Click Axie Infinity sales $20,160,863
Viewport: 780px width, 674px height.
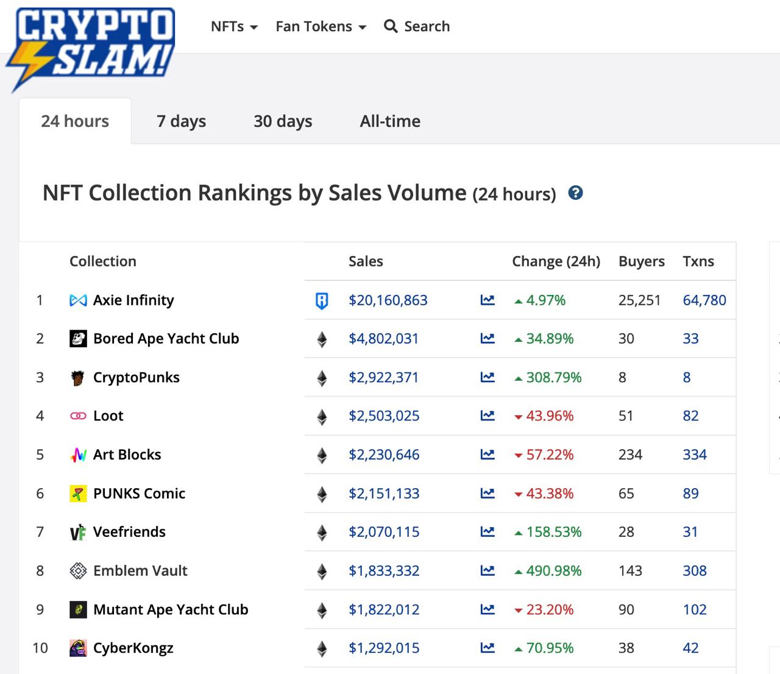click(388, 300)
